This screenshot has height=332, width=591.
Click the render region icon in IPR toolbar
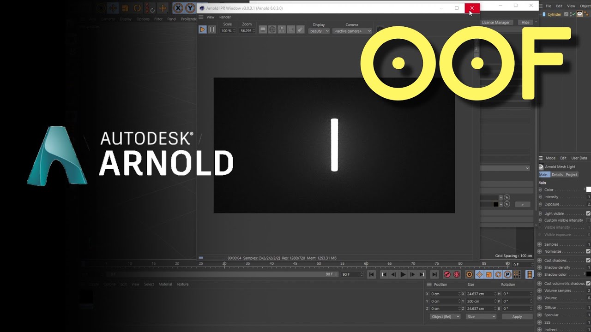[x=291, y=30]
